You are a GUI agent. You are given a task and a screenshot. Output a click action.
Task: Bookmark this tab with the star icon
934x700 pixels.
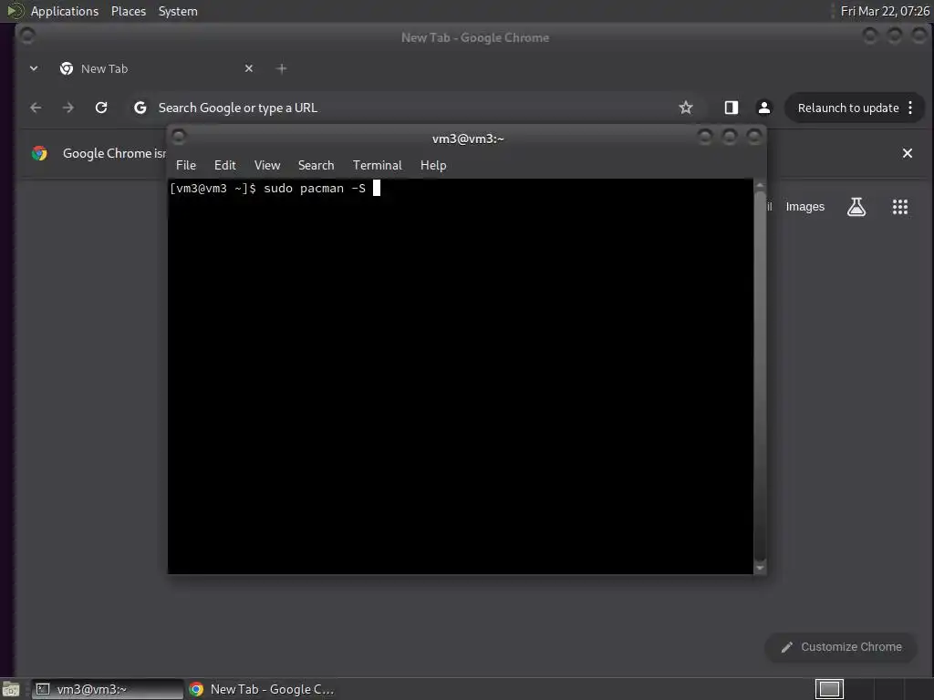(686, 108)
